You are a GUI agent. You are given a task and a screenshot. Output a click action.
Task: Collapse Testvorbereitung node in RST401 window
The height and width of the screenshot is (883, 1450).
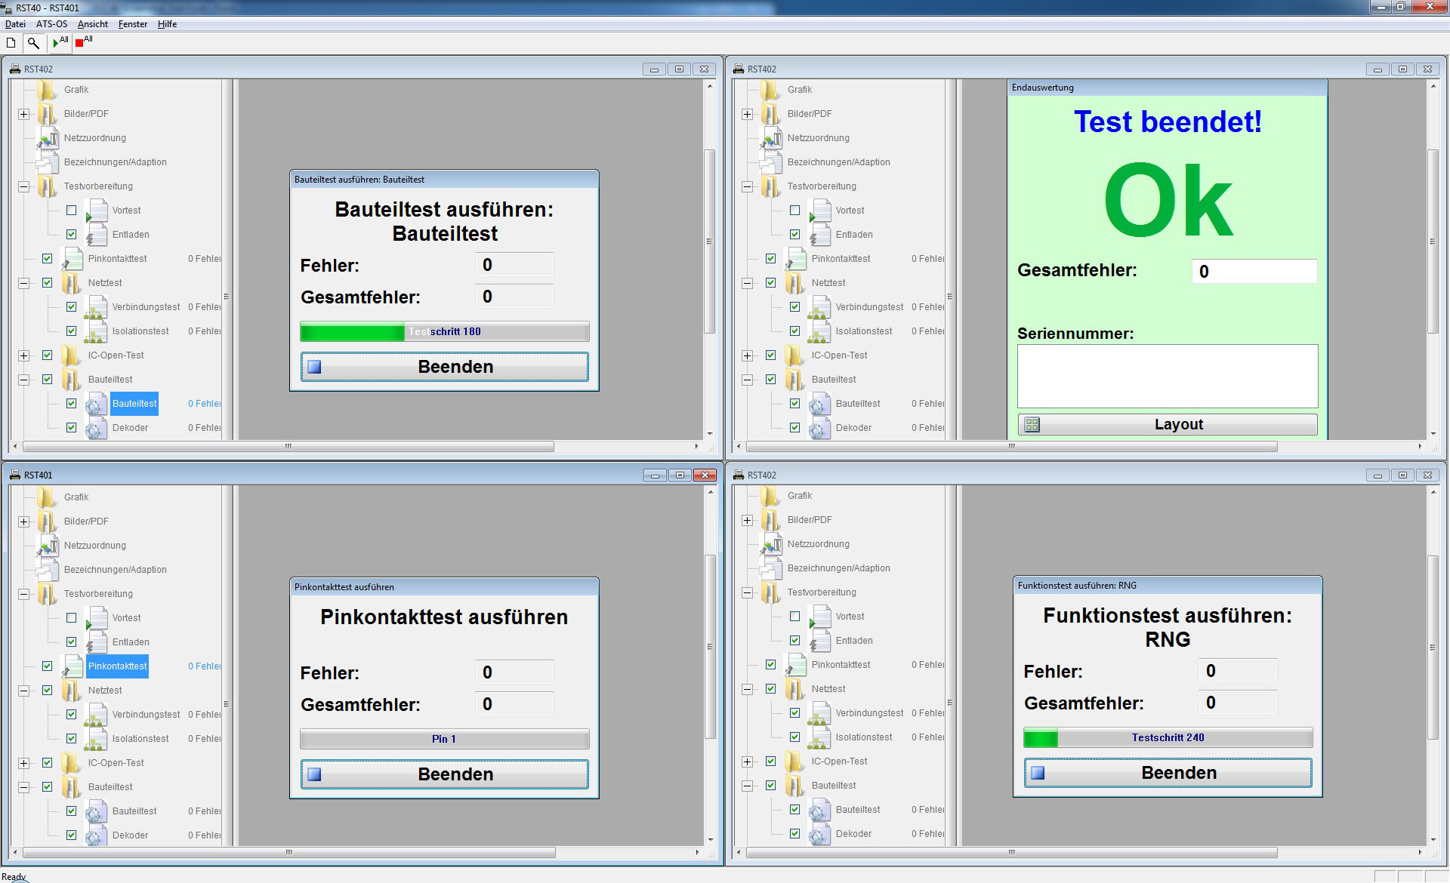pos(23,594)
